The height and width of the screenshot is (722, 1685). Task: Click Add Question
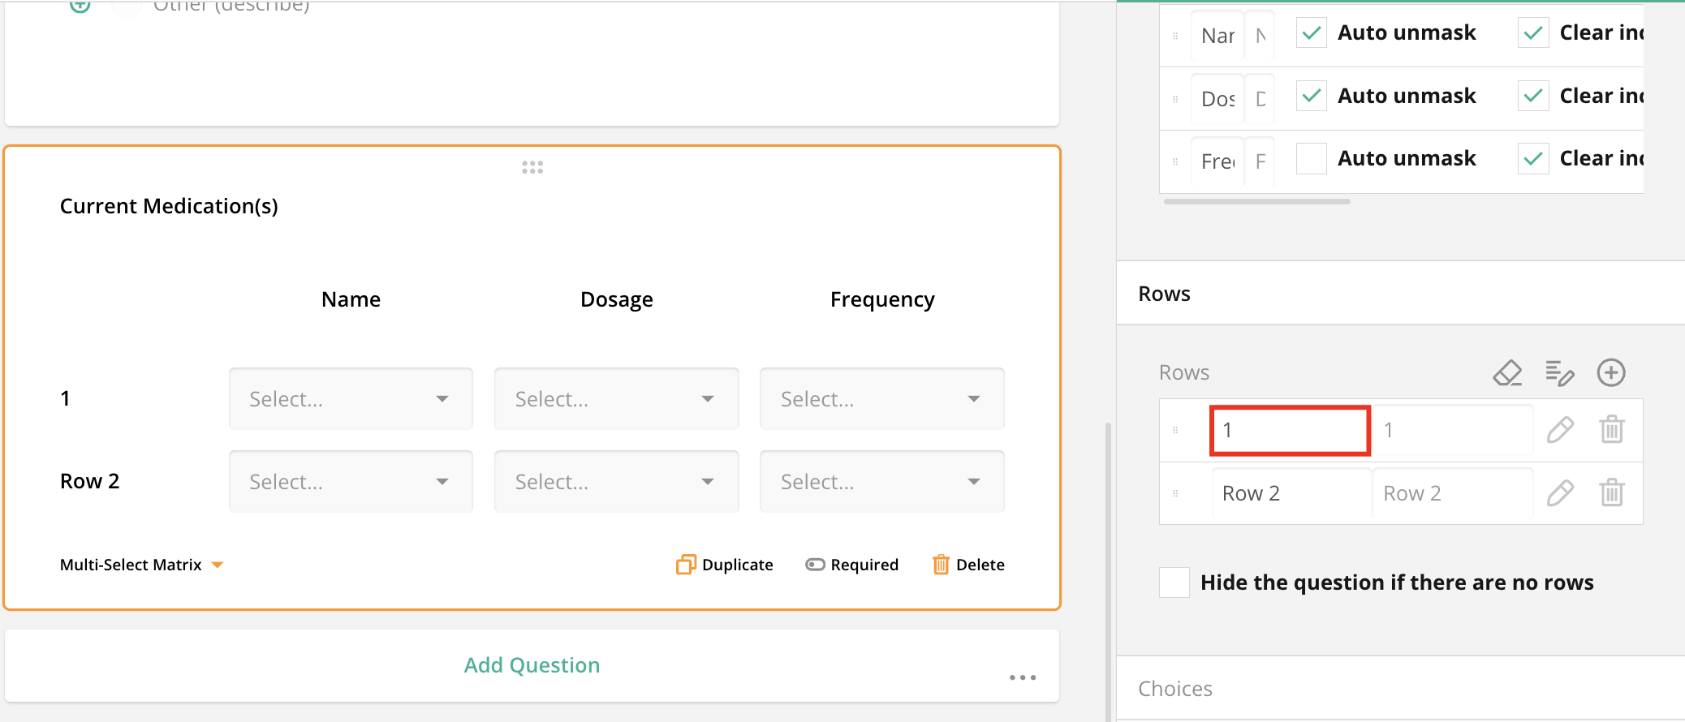click(532, 665)
